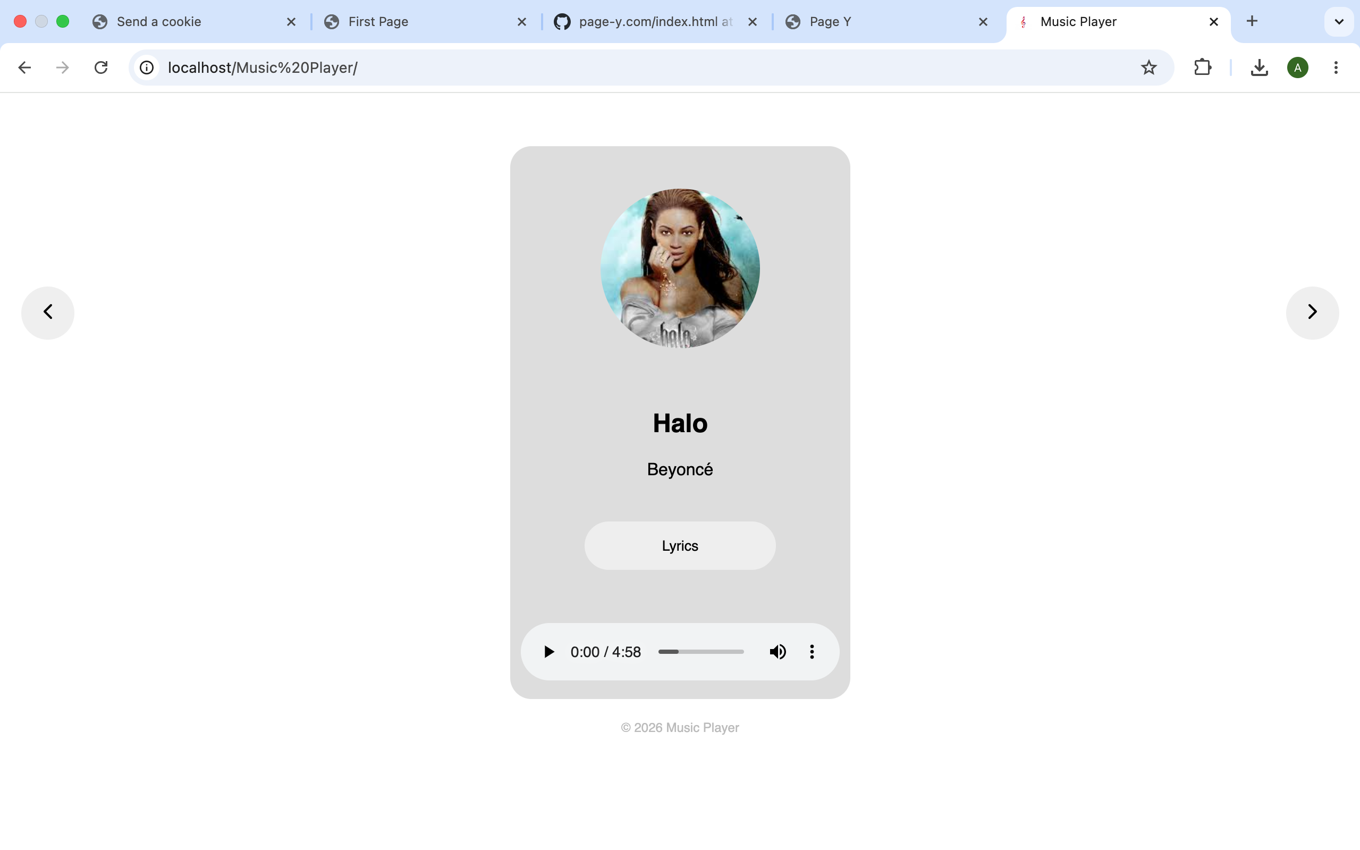1360x850 pixels.
Task: Click the play button on the audio player
Action: pyautogui.click(x=548, y=652)
